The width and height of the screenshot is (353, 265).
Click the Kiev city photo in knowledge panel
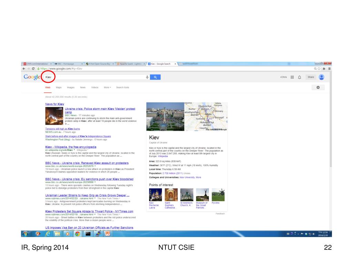coord(165,117)
